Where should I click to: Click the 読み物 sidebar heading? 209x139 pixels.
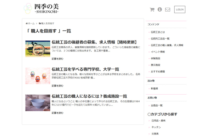tap(151, 81)
